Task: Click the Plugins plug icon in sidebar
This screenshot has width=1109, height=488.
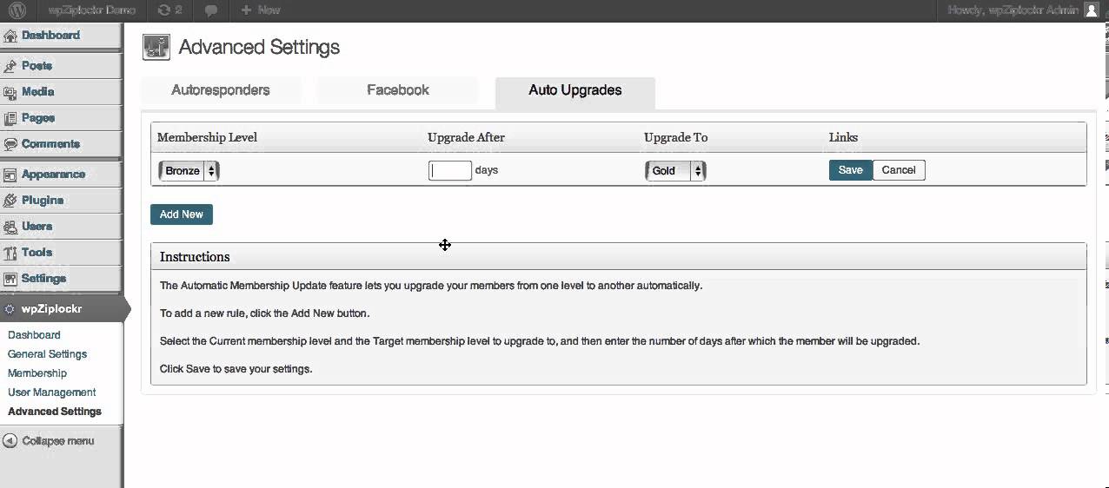Action: click(10, 201)
